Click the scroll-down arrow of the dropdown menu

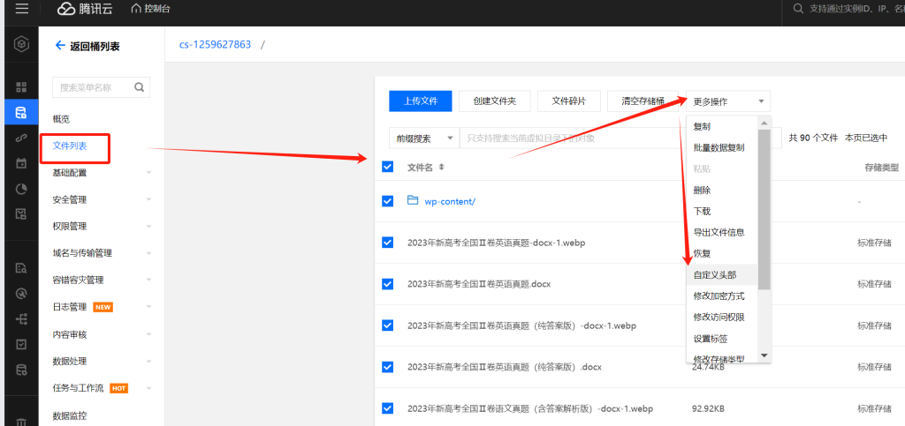(x=764, y=355)
